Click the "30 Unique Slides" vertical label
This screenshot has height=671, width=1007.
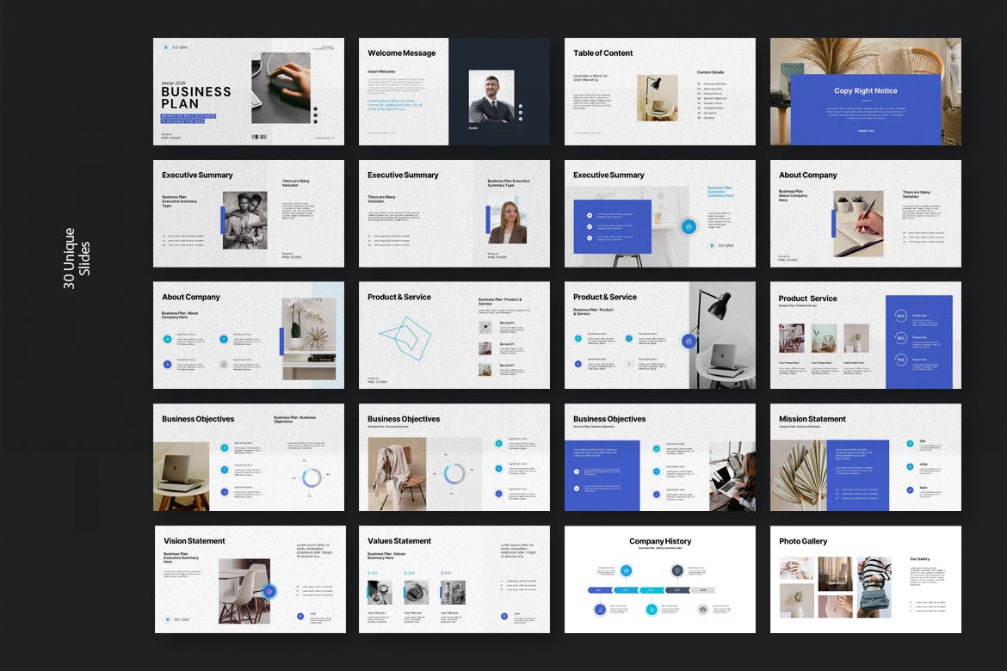[x=77, y=258]
